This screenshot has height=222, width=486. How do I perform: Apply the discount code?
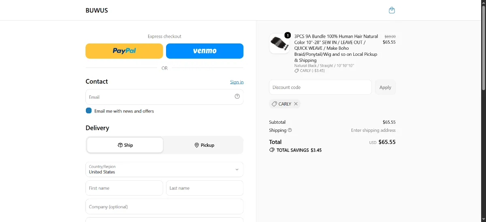click(385, 87)
